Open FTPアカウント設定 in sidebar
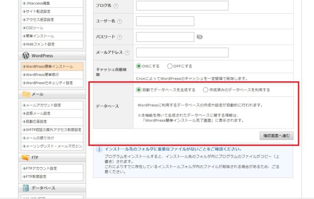The width and height of the screenshot is (314, 199). click(x=52, y=169)
